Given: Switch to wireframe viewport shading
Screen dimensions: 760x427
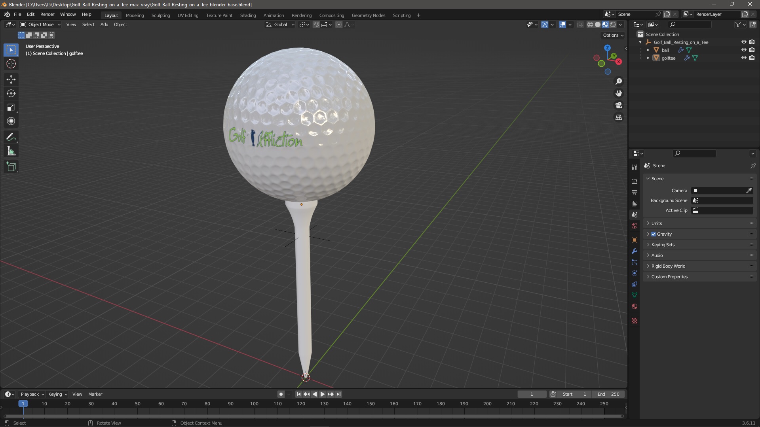Looking at the screenshot, I should [590, 25].
